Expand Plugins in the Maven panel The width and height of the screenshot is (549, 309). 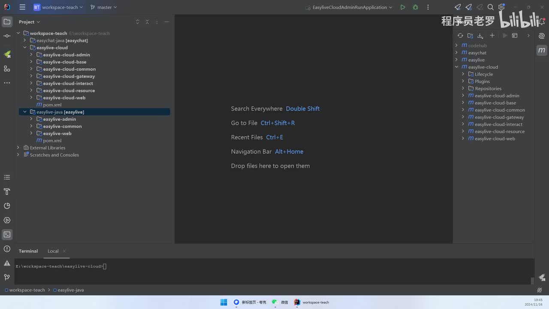pyautogui.click(x=463, y=82)
